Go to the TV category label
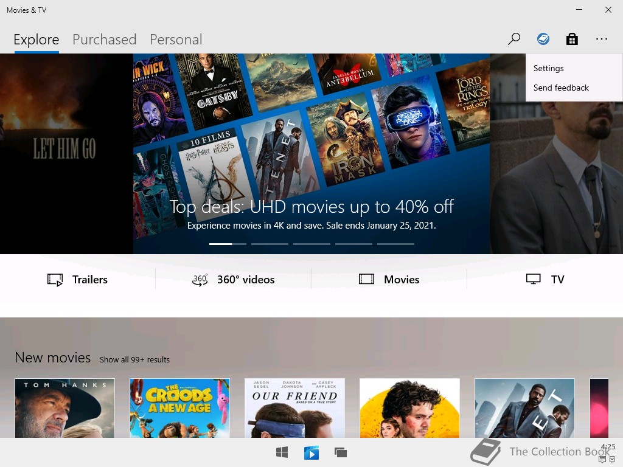 (558, 280)
